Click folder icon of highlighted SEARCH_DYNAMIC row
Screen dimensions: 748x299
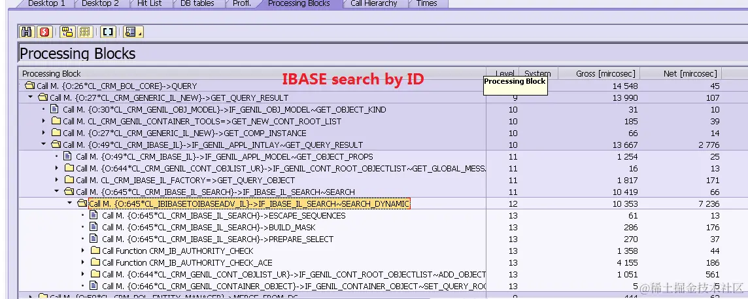pos(82,203)
